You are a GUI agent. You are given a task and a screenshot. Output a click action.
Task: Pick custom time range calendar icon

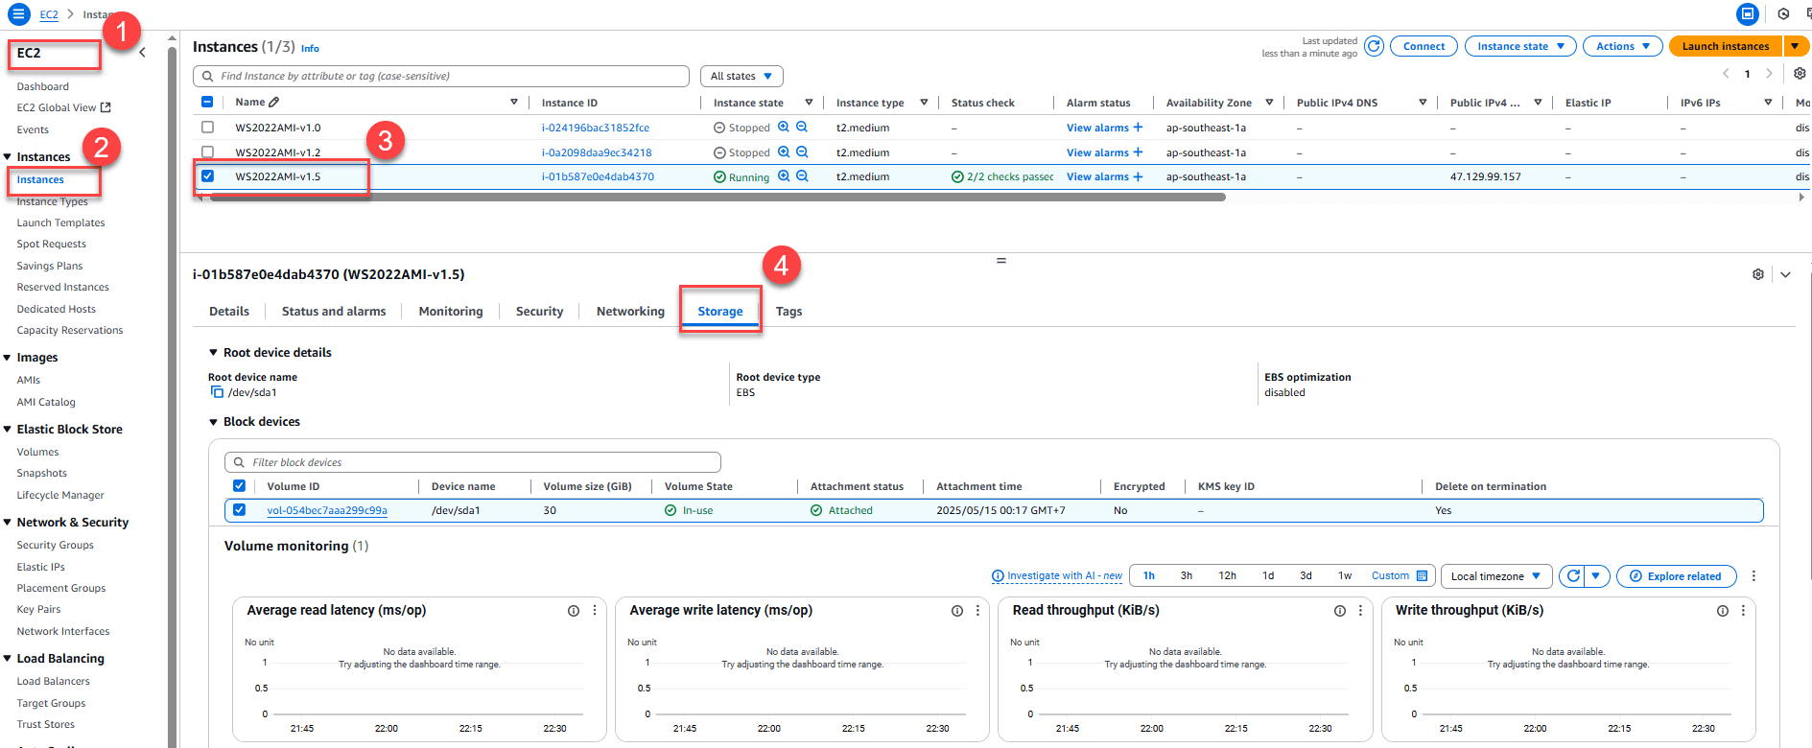pyautogui.click(x=1423, y=575)
